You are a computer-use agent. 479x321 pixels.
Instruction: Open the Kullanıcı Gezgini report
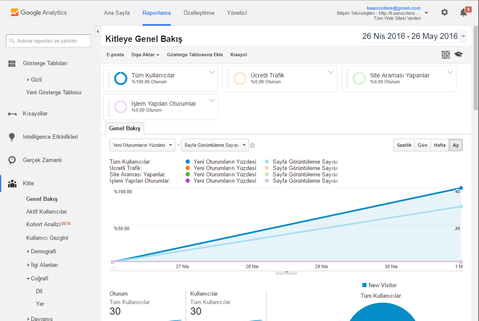pos(47,238)
